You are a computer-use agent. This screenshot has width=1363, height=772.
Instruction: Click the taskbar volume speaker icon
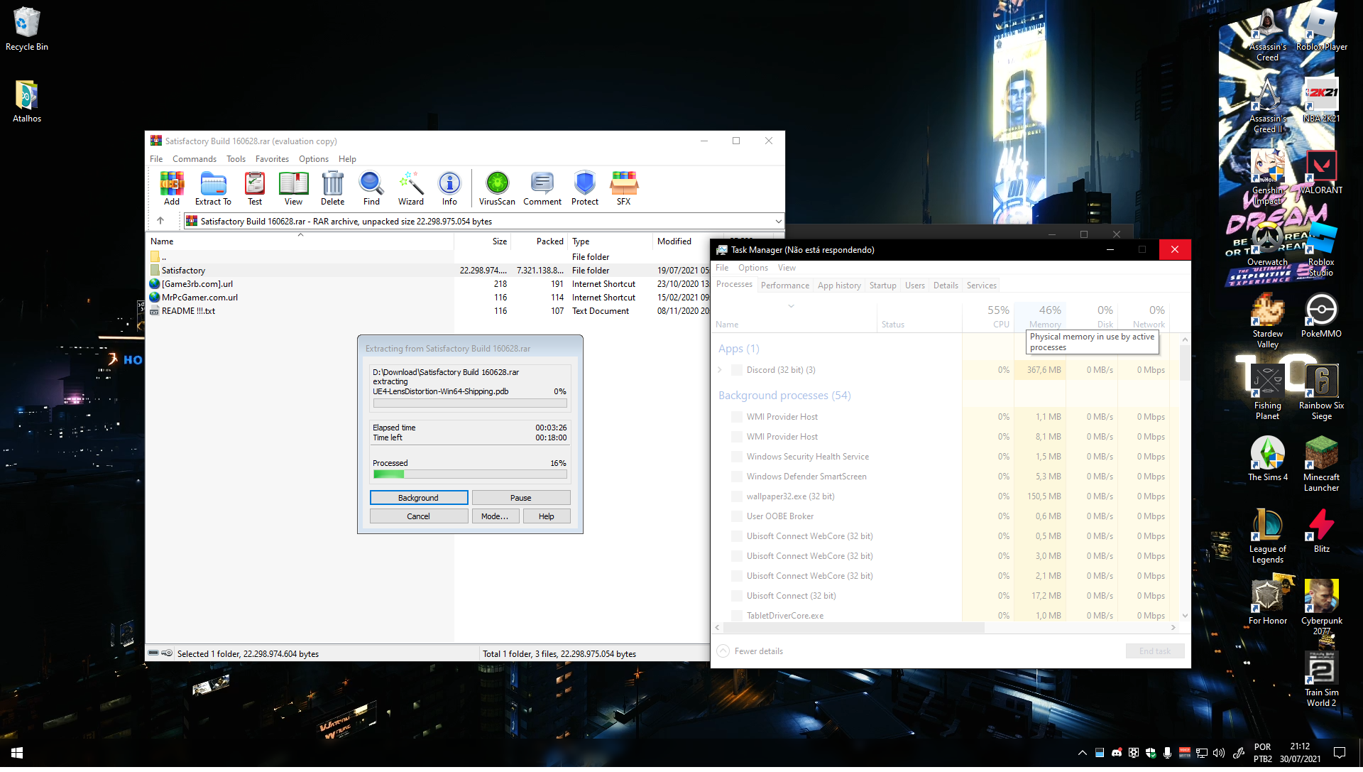[1219, 753]
